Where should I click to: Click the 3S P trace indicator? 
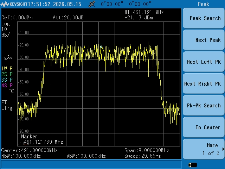pos(7,80)
